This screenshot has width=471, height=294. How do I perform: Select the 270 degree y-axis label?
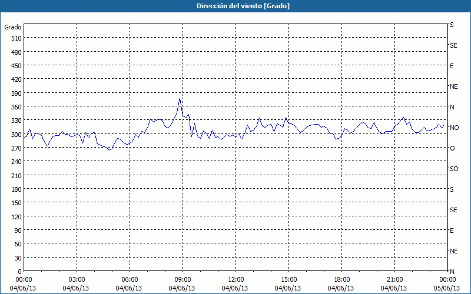click(x=15, y=148)
